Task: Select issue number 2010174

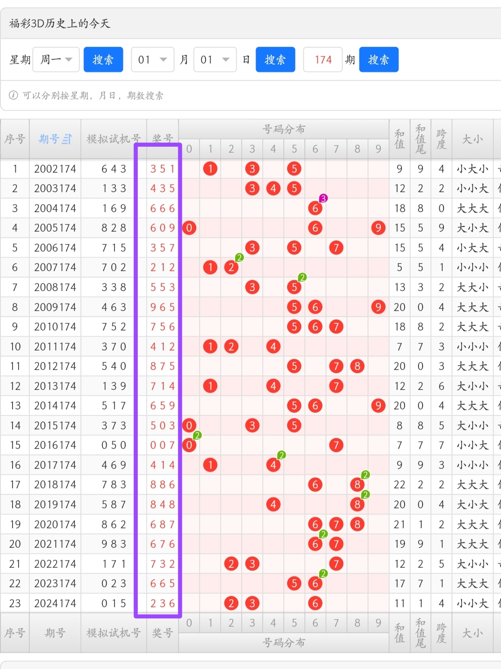Action: coord(55,327)
